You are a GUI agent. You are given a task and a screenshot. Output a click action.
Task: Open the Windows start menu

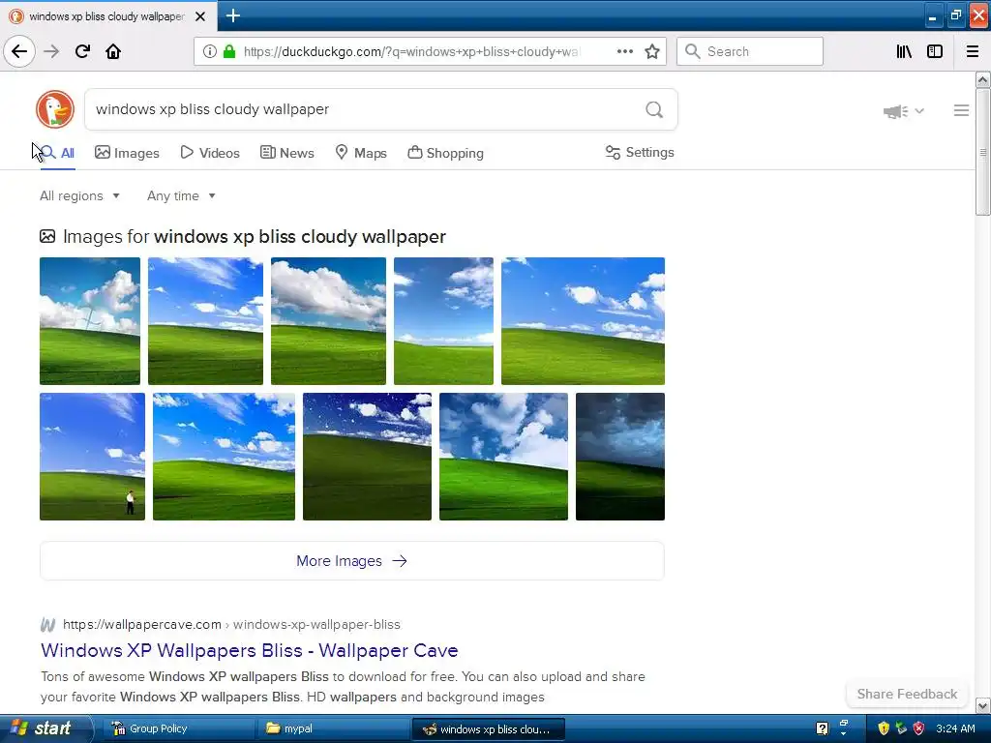coord(45,728)
